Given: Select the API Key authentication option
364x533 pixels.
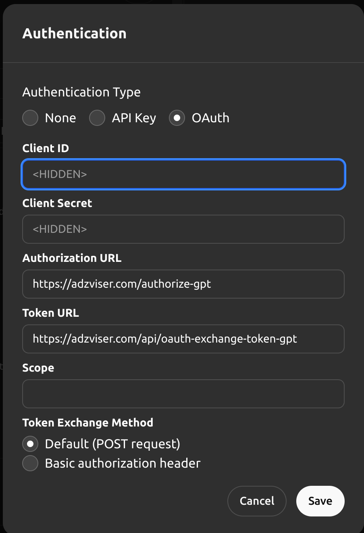Looking at the screenshot, I should [x=97, y=118].
